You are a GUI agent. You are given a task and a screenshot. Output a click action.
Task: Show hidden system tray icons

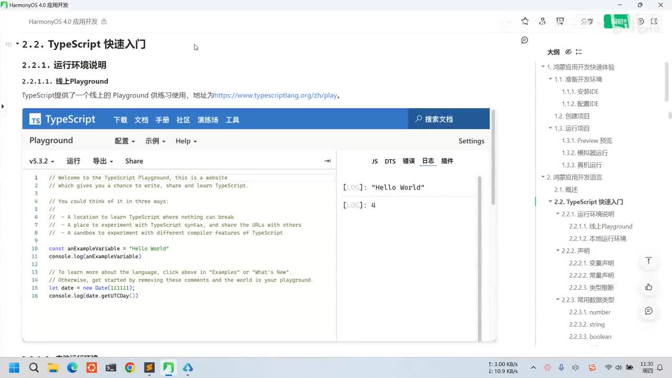pos(533,367)
